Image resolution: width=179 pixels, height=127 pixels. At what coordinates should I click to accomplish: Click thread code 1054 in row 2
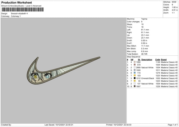point(158,65)
